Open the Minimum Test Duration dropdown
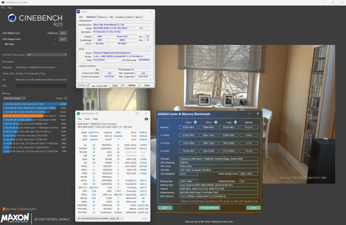This screenshot has height=225, width=346. pos(47,55)
